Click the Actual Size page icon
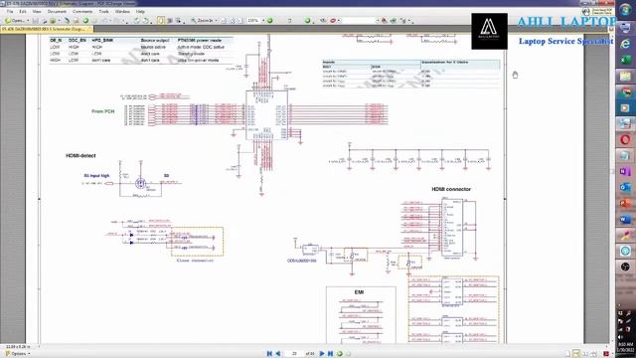The width and height of the screenshot is (636, 358). click(x=224, y=21)
